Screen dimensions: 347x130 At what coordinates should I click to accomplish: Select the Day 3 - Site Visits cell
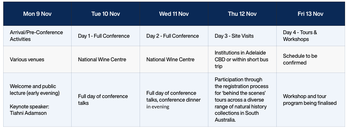pos(242,36)
